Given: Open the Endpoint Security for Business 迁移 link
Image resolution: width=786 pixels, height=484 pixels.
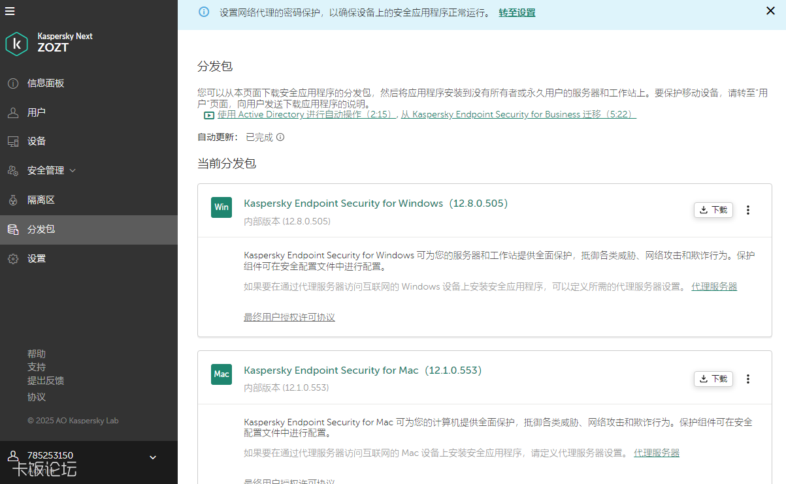Looking at the screenshot, I should (518, 114).
